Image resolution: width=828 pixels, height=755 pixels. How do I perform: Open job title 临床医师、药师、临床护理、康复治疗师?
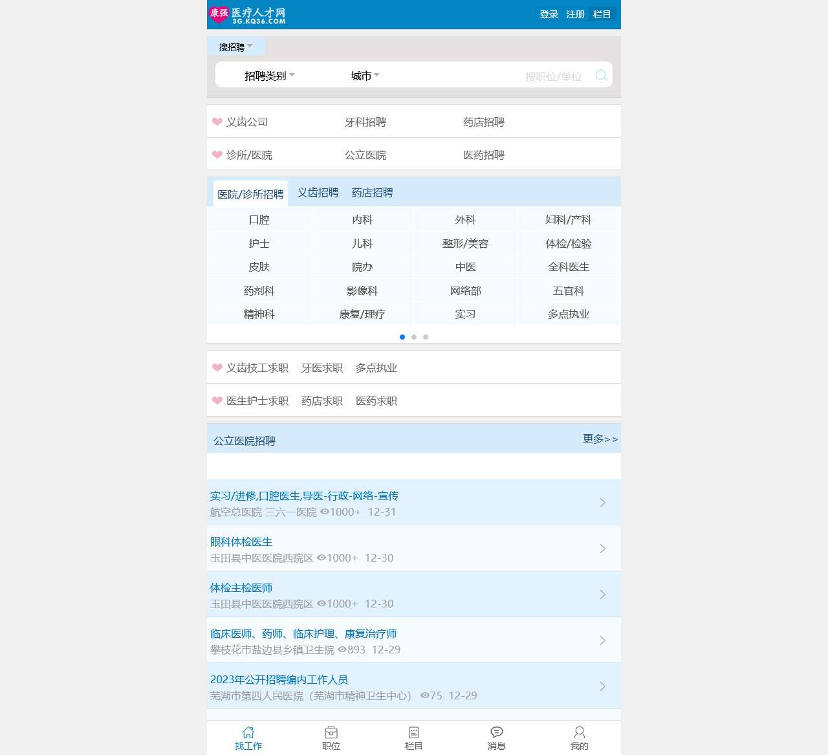pyautogui.click(x=303, y=633)
